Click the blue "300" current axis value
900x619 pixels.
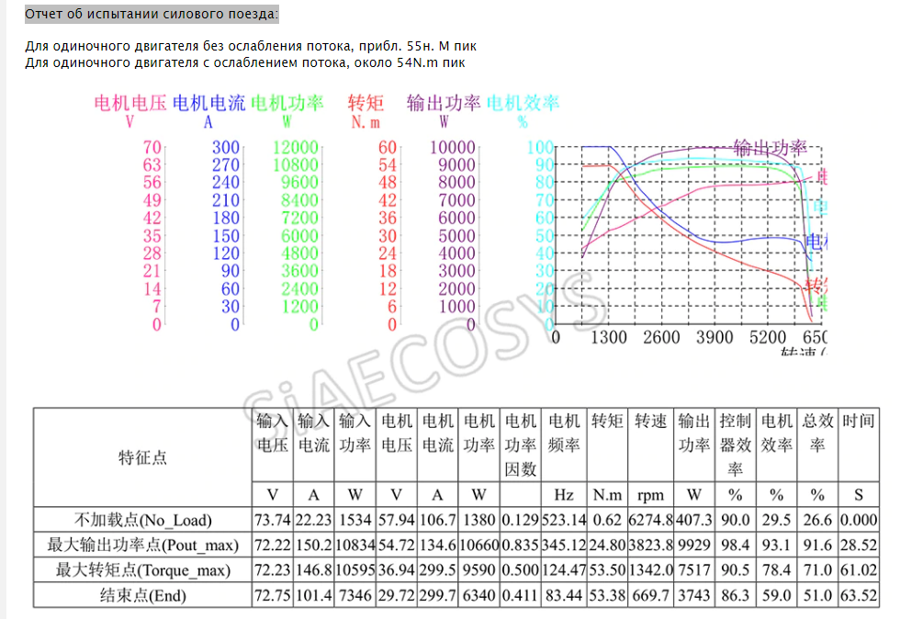pyautogui.click(x=226, y=148)
